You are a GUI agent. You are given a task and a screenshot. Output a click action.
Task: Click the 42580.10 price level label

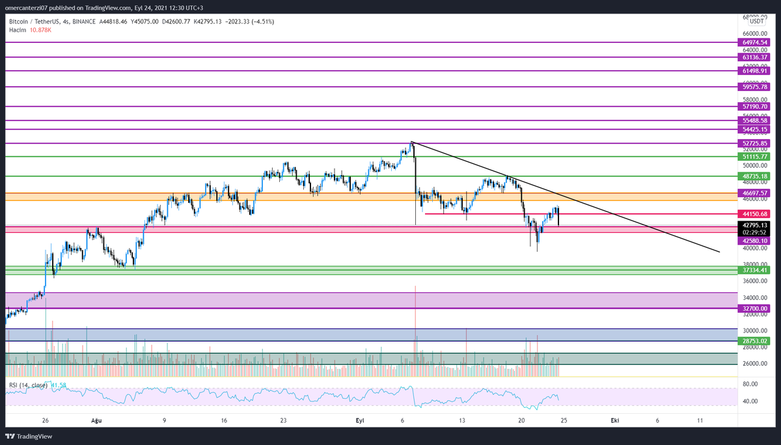click(754, 240)
